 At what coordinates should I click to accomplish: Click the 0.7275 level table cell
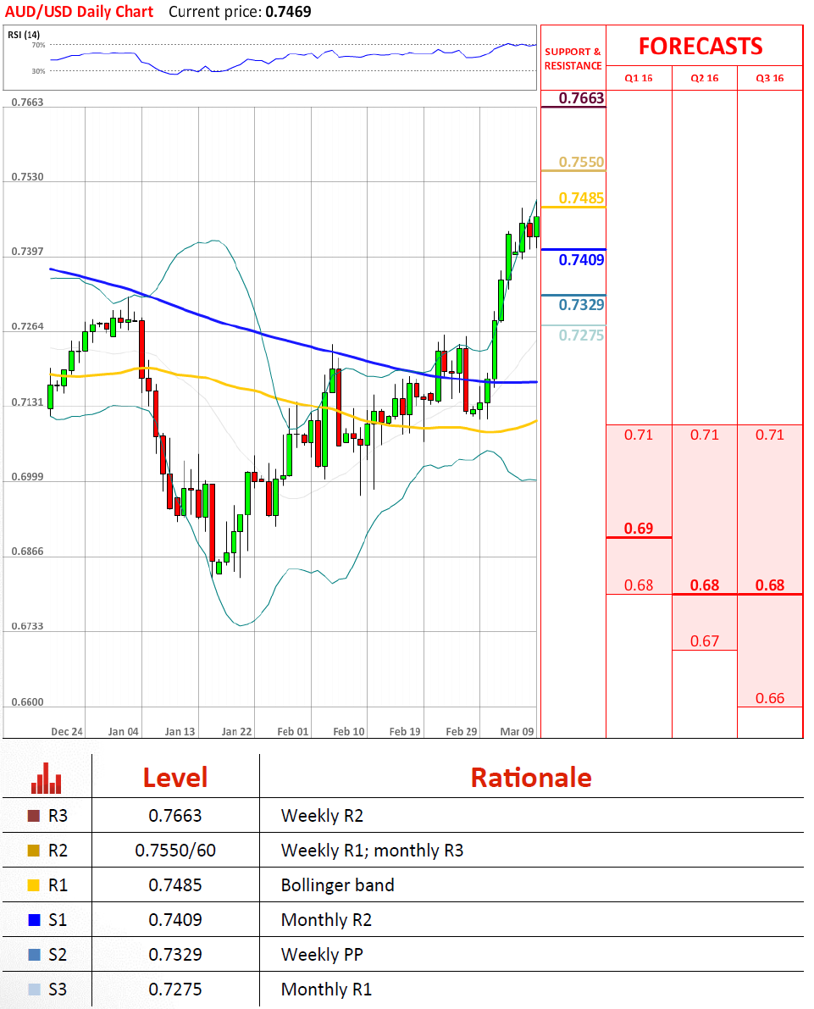pos(175,989)
